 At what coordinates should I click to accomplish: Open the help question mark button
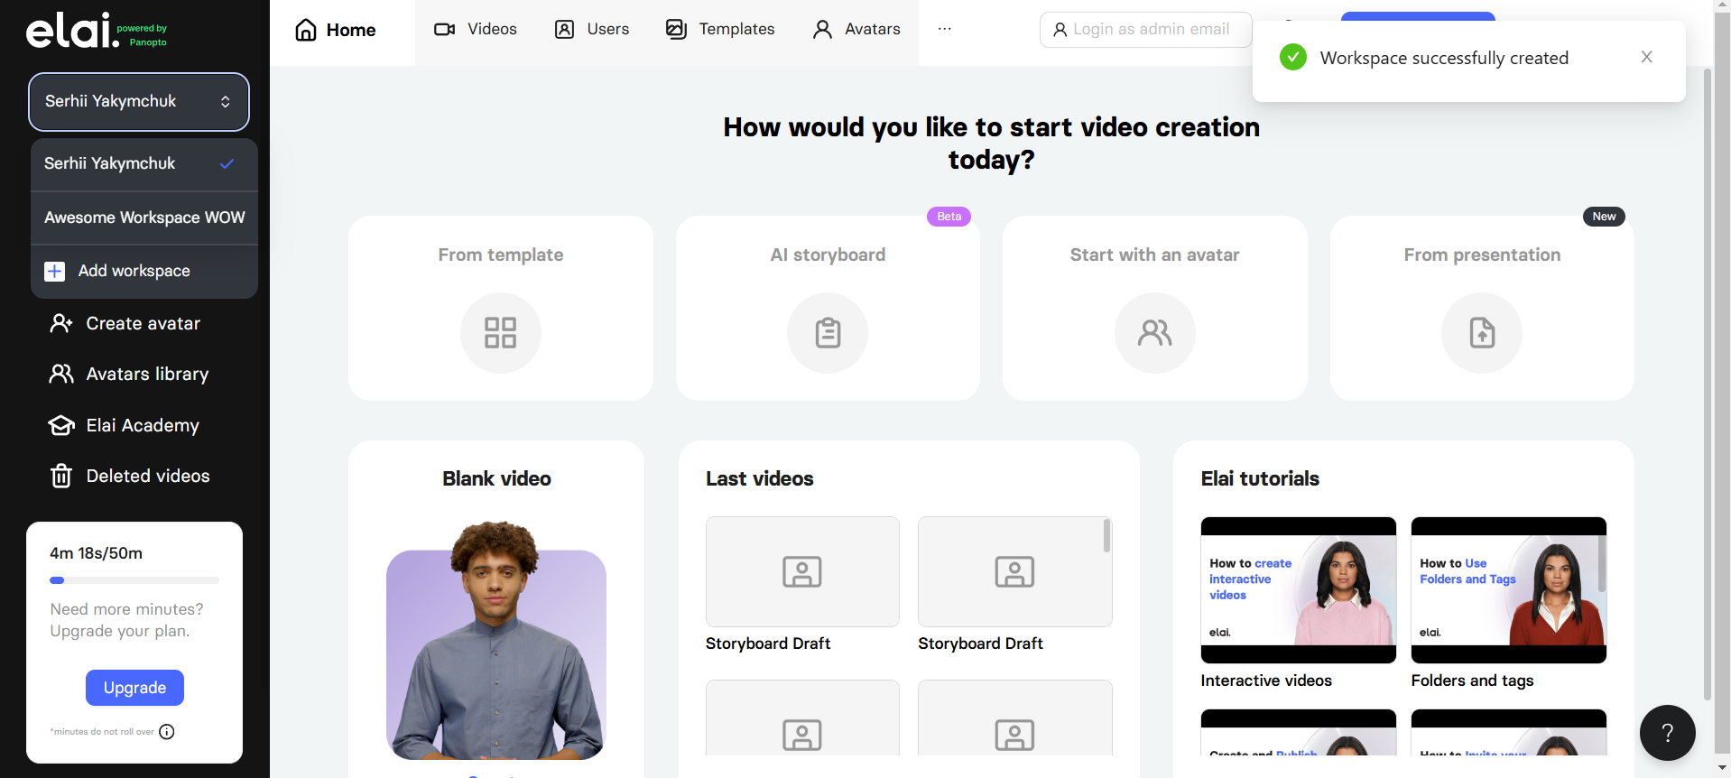[x=1667, y=733]
